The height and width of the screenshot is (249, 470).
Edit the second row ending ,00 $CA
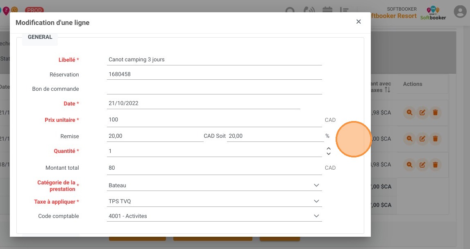pos(422,139)
